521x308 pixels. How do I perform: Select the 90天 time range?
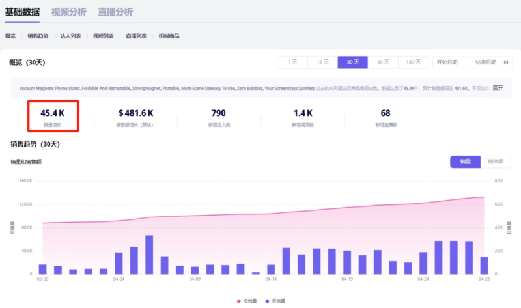(x=382, y=63)
